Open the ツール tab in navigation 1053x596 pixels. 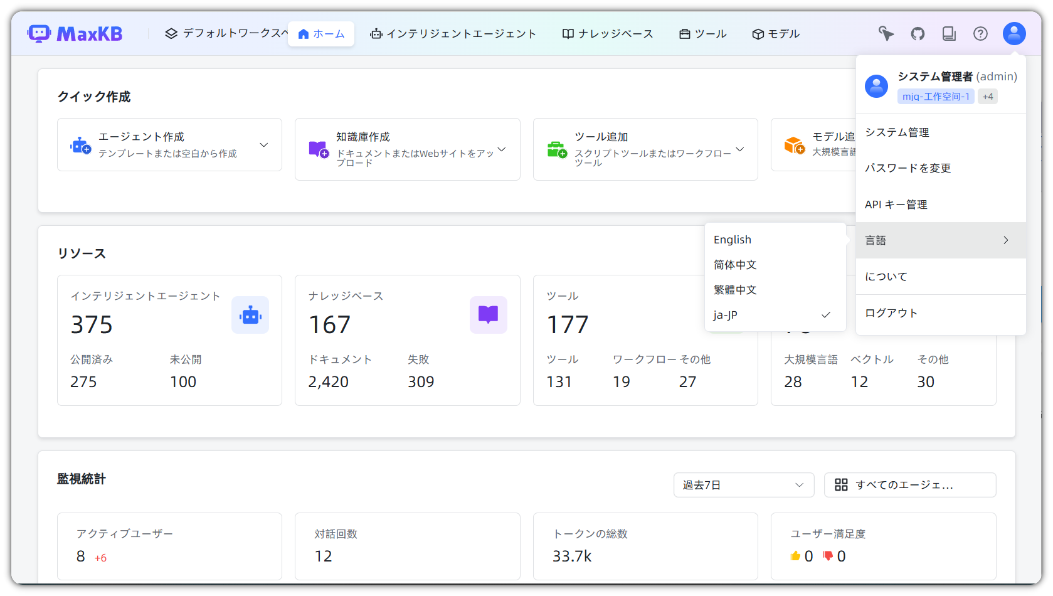pos(703,34)
